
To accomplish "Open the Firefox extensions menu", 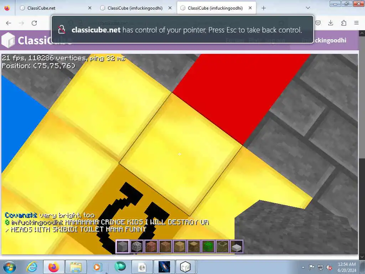I will coord(344,23).
